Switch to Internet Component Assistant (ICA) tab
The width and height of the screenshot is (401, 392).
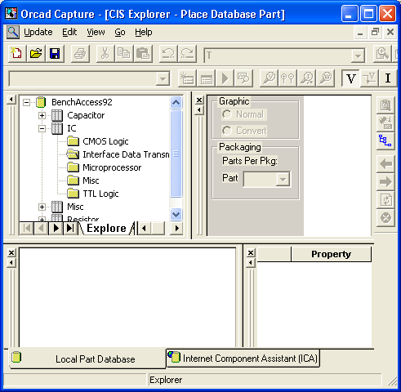[243, 359]
